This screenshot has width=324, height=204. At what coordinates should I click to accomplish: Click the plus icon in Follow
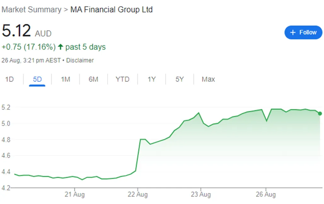tap(293, 32)
